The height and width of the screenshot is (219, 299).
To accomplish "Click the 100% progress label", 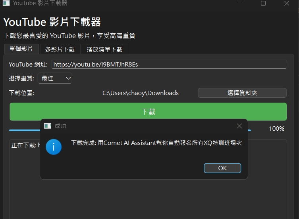I will click(276, 129).
